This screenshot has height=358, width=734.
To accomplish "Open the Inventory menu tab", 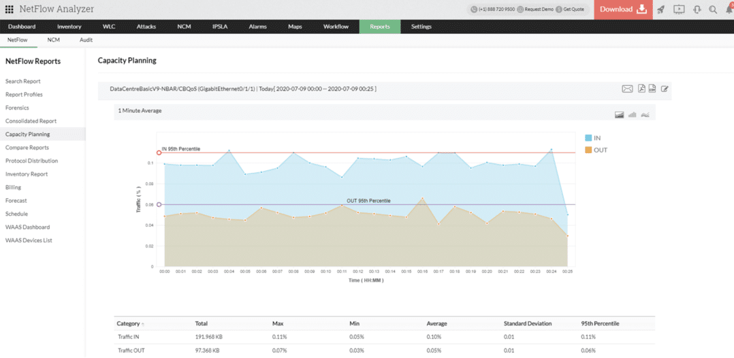I will click(69, 27).
